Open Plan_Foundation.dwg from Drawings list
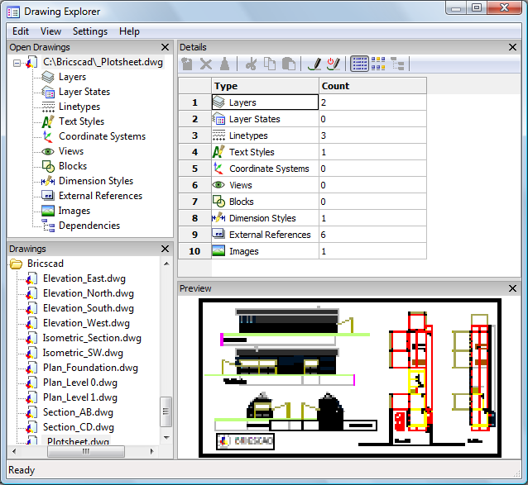The width and height of the screenshot is (528, 485). click(x=90, y=368)
